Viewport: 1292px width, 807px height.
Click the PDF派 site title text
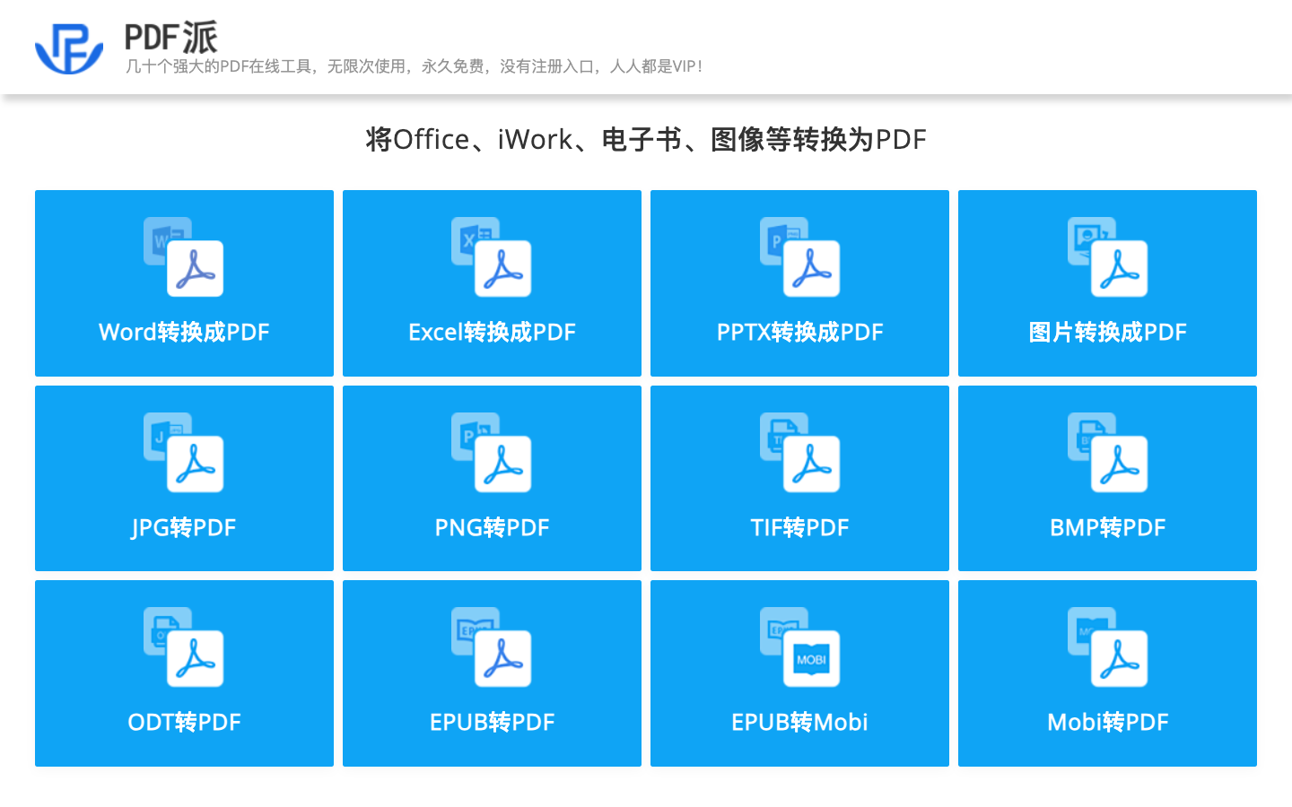(x=170, y=38)
